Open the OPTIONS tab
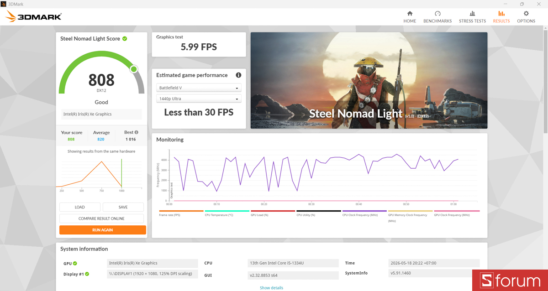The image size is (548, 291). (x=526, y=17)
